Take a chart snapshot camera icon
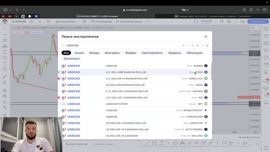270x152 pixels. click(x=243, y=22)
